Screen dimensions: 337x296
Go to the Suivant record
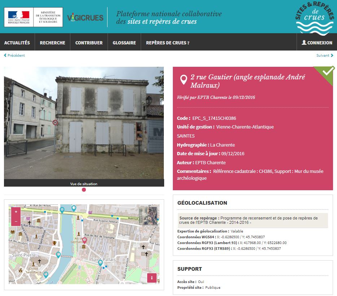click(x=325, y=55)
